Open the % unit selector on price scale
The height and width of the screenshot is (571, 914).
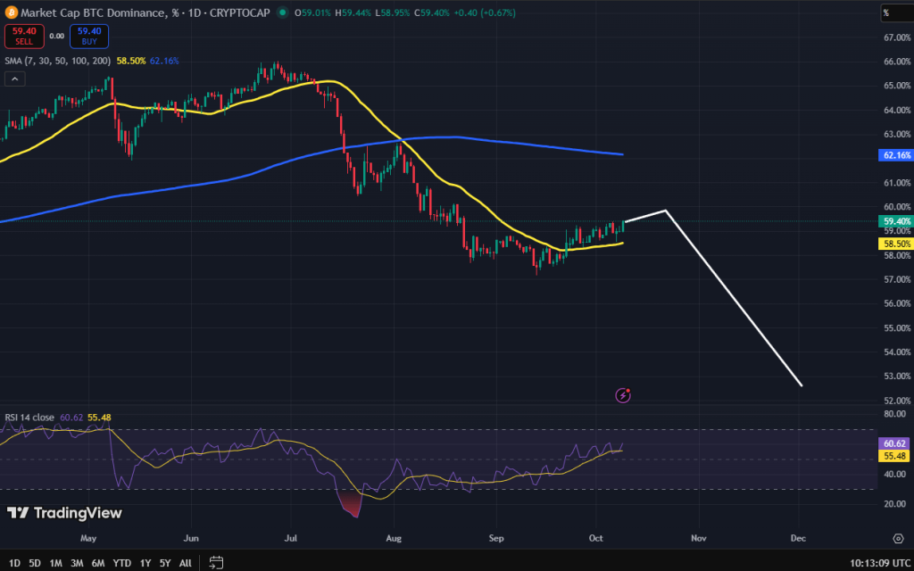coord(896,12)
